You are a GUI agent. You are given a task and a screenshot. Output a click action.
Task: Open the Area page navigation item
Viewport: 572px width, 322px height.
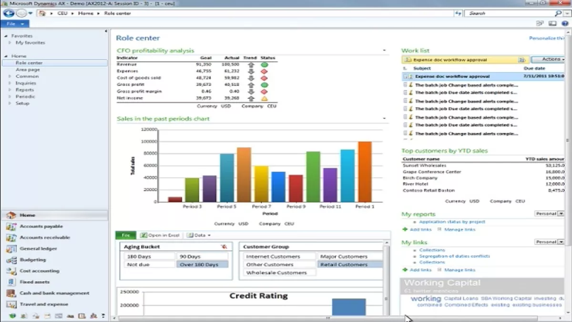click(x=28, y=69)
